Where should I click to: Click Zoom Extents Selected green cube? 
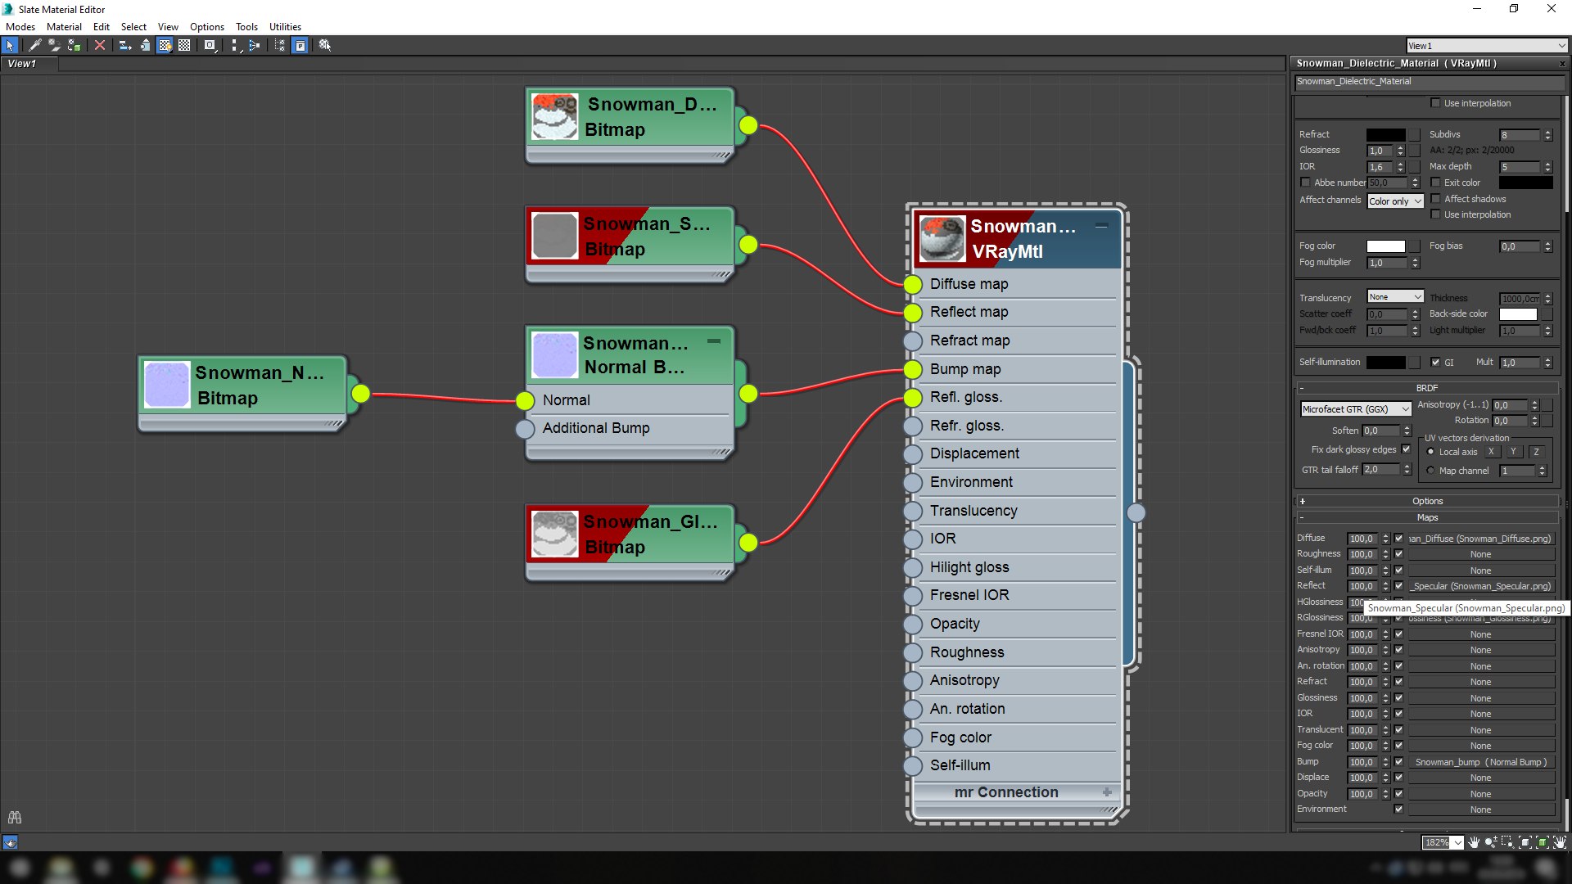point(1543,842)
